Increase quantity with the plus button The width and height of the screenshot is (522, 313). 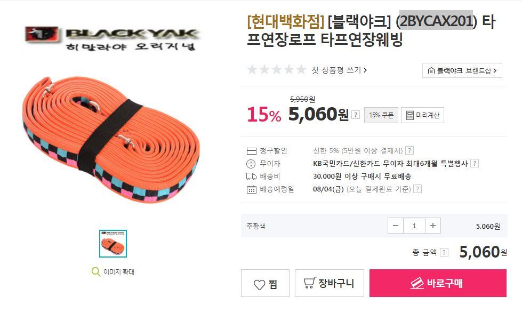click(433, 226)
